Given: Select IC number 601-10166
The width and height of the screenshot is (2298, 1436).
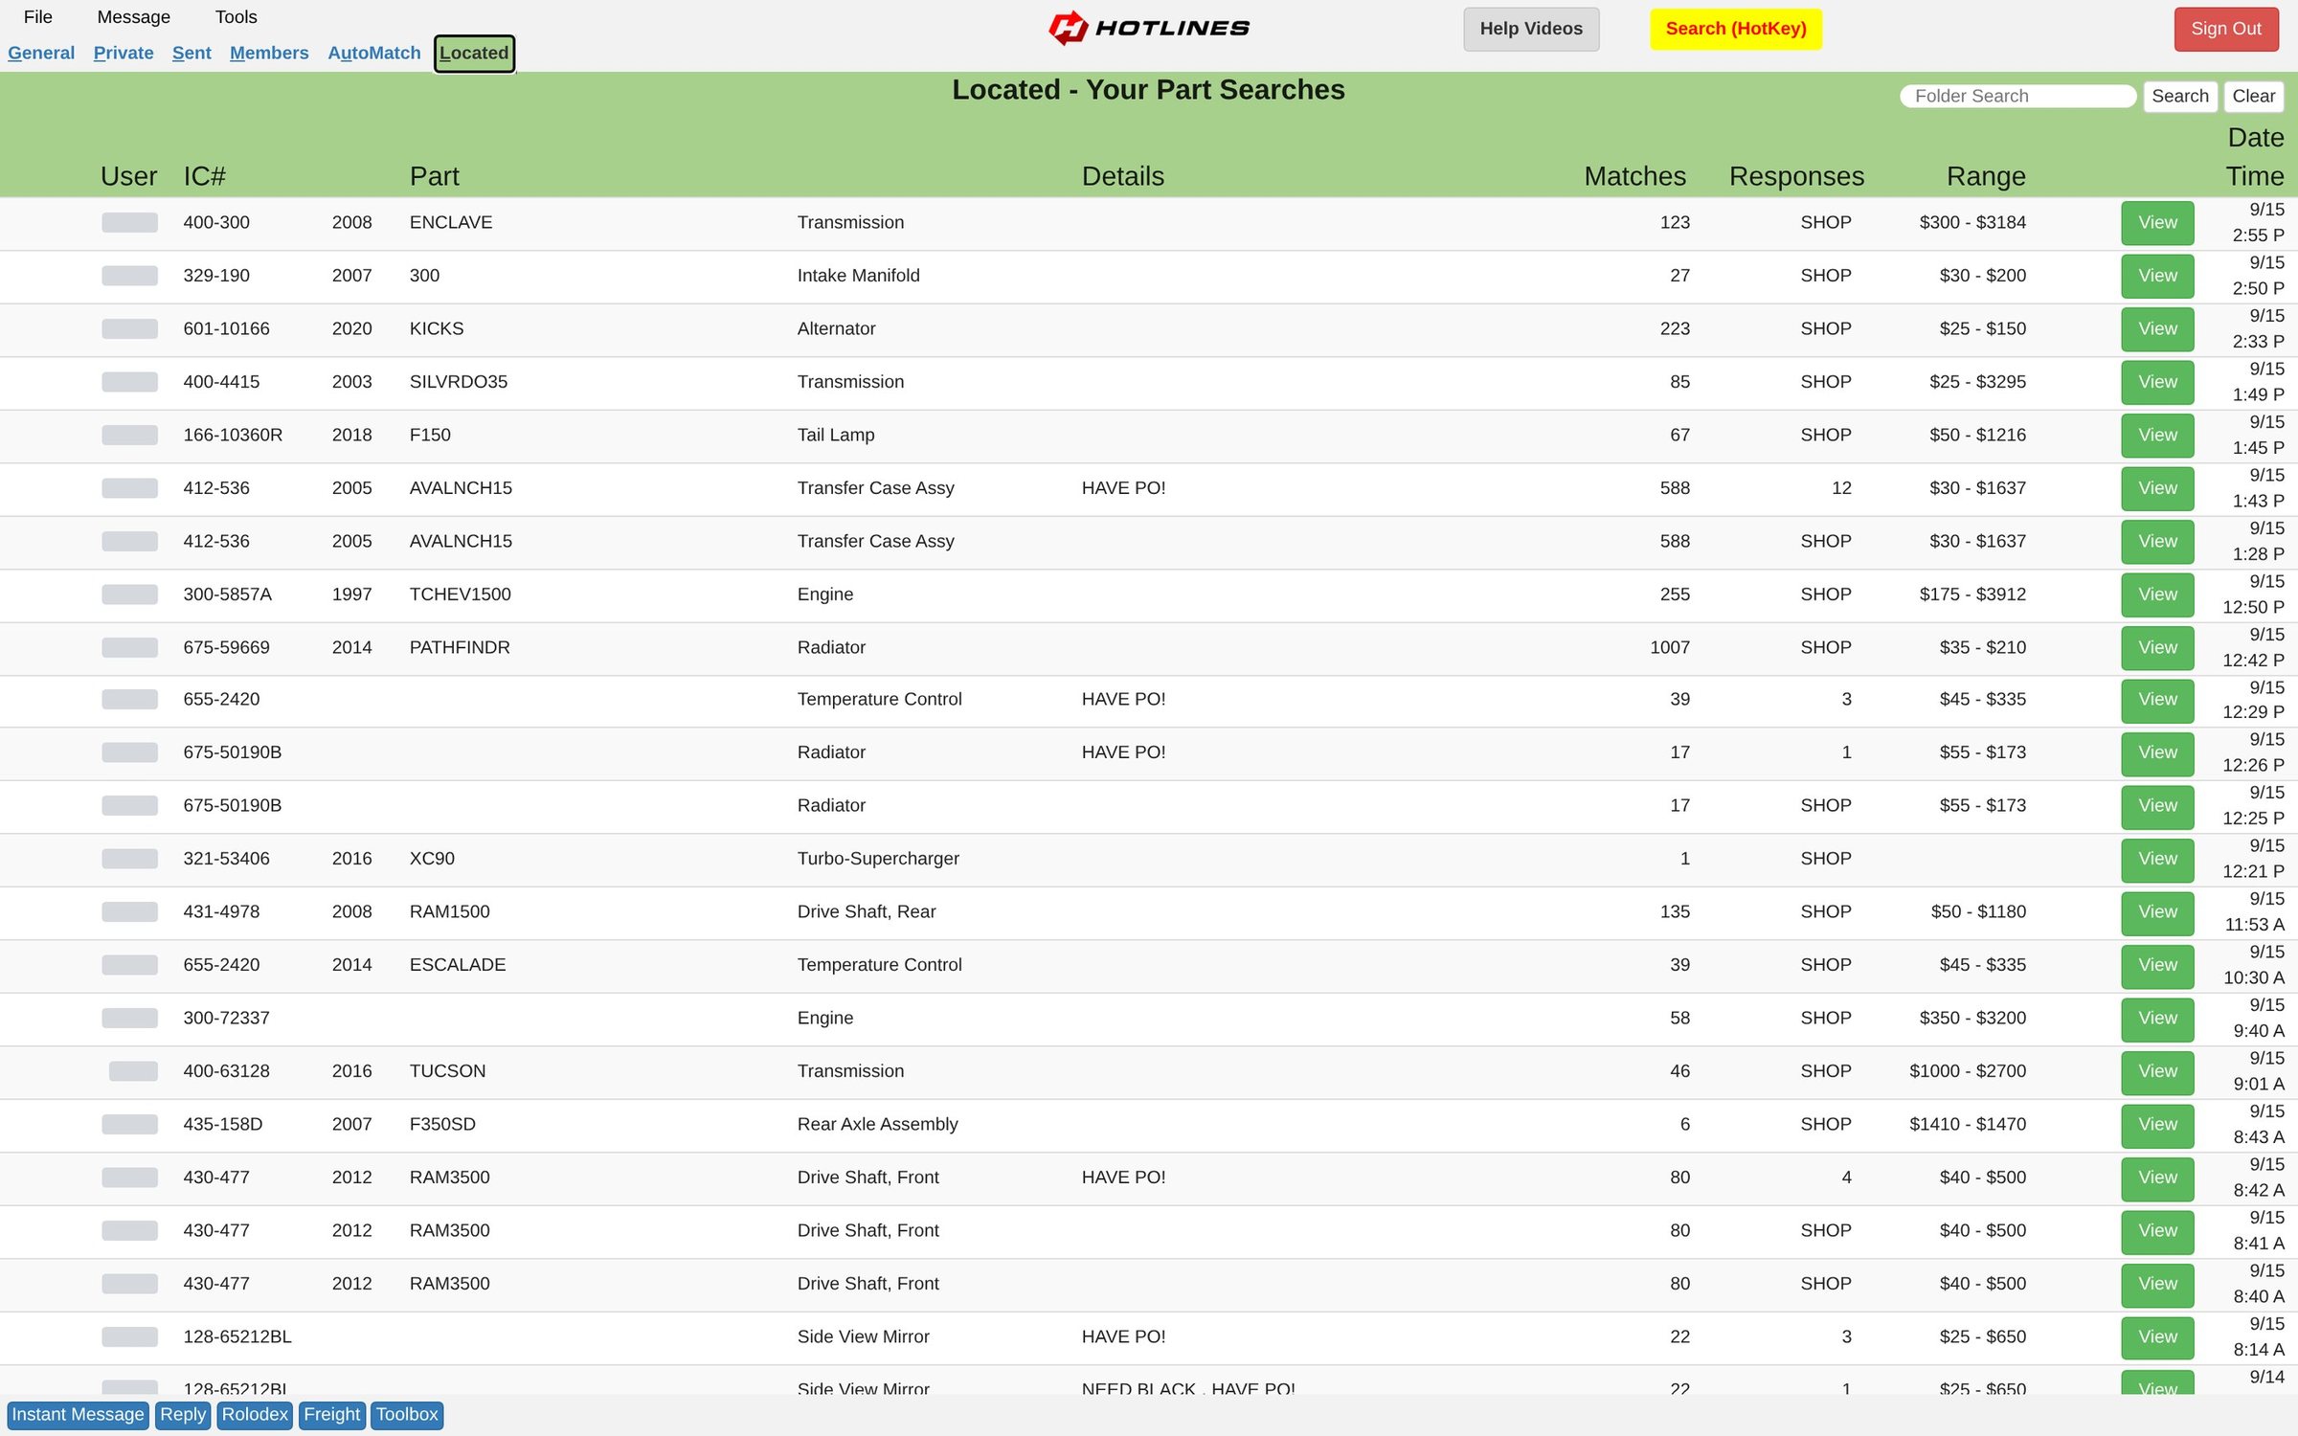Looking at the screenshot, I should tap(227, 328).
